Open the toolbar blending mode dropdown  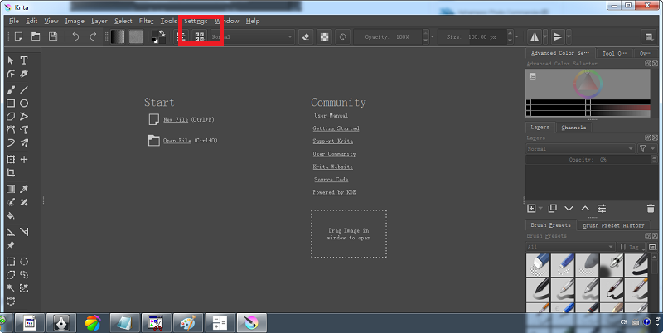[x=253, y=36]
